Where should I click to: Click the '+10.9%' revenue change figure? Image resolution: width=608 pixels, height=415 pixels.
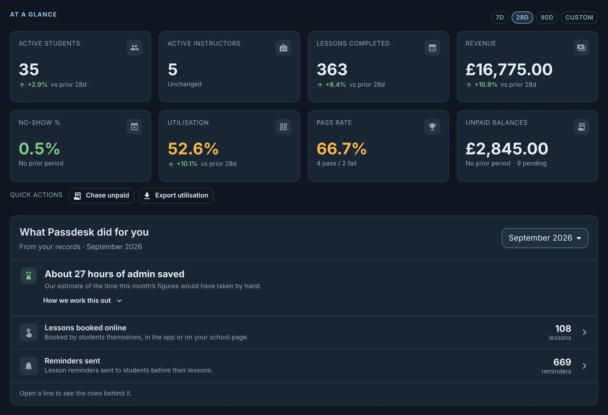[x=486, y=85]
